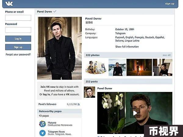The image size is (183, 137).
Task: Click 'Pavel Durov' post author name
Action: pyautogui.click(x=105, y=88)
